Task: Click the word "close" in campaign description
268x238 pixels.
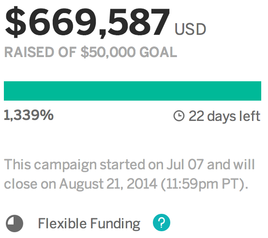Action: tap(20, 184)
